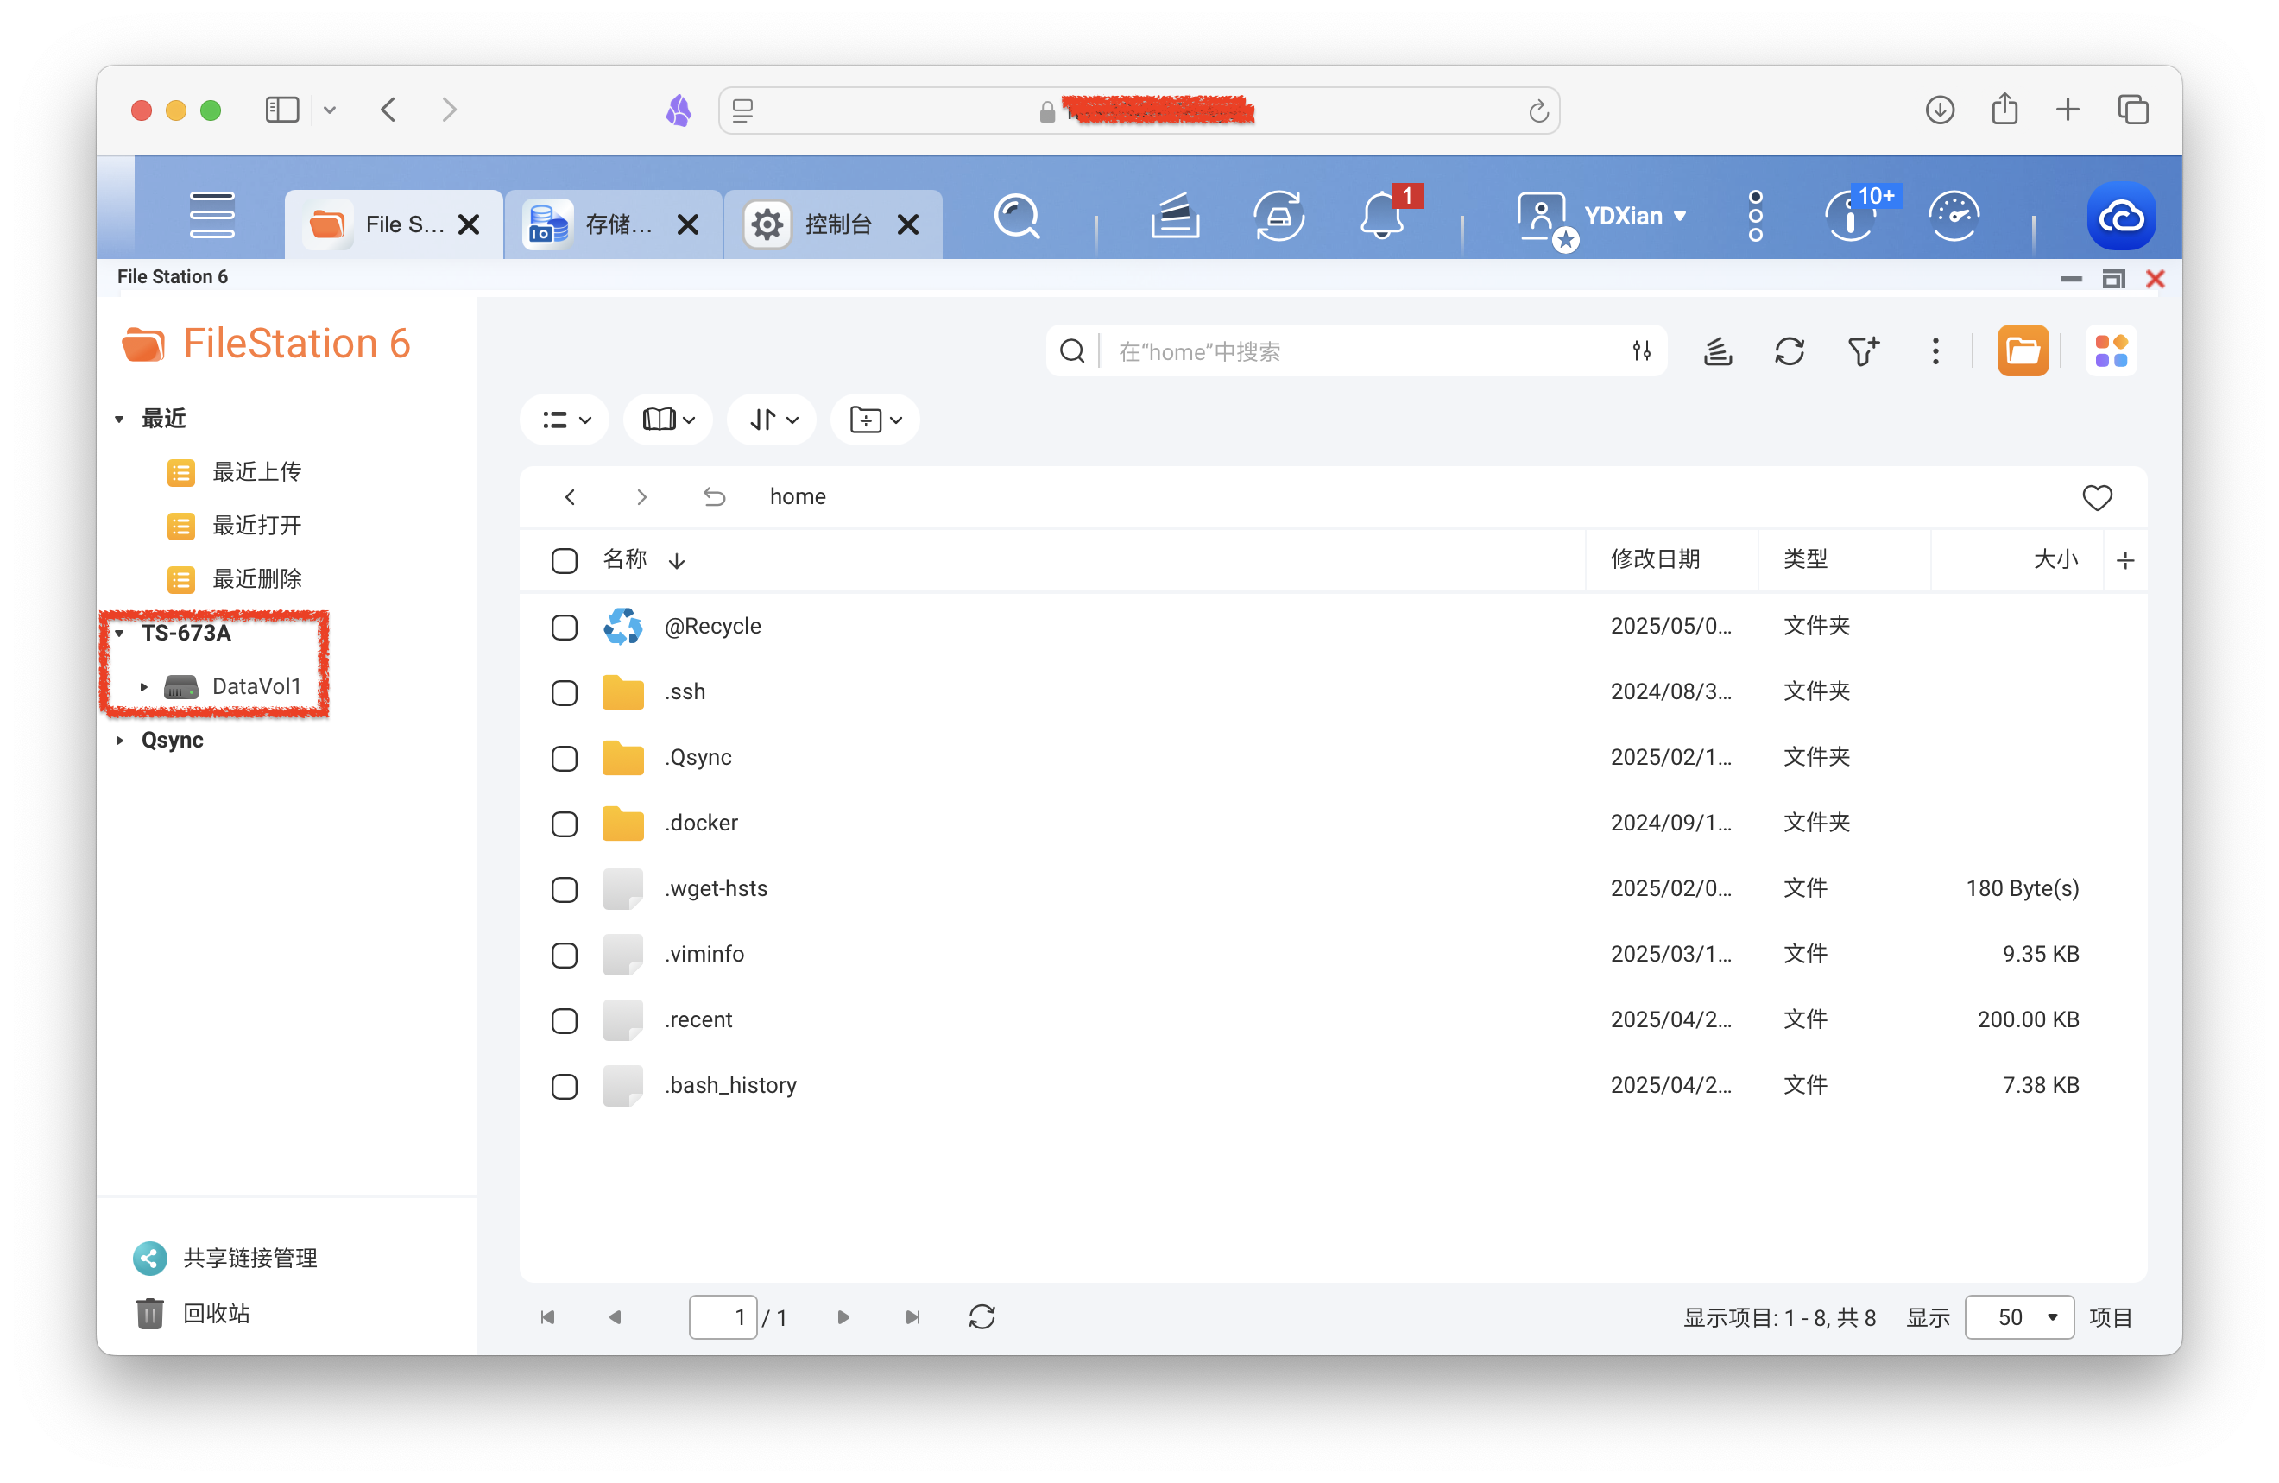Go to last page in pager

(913, 1317)
